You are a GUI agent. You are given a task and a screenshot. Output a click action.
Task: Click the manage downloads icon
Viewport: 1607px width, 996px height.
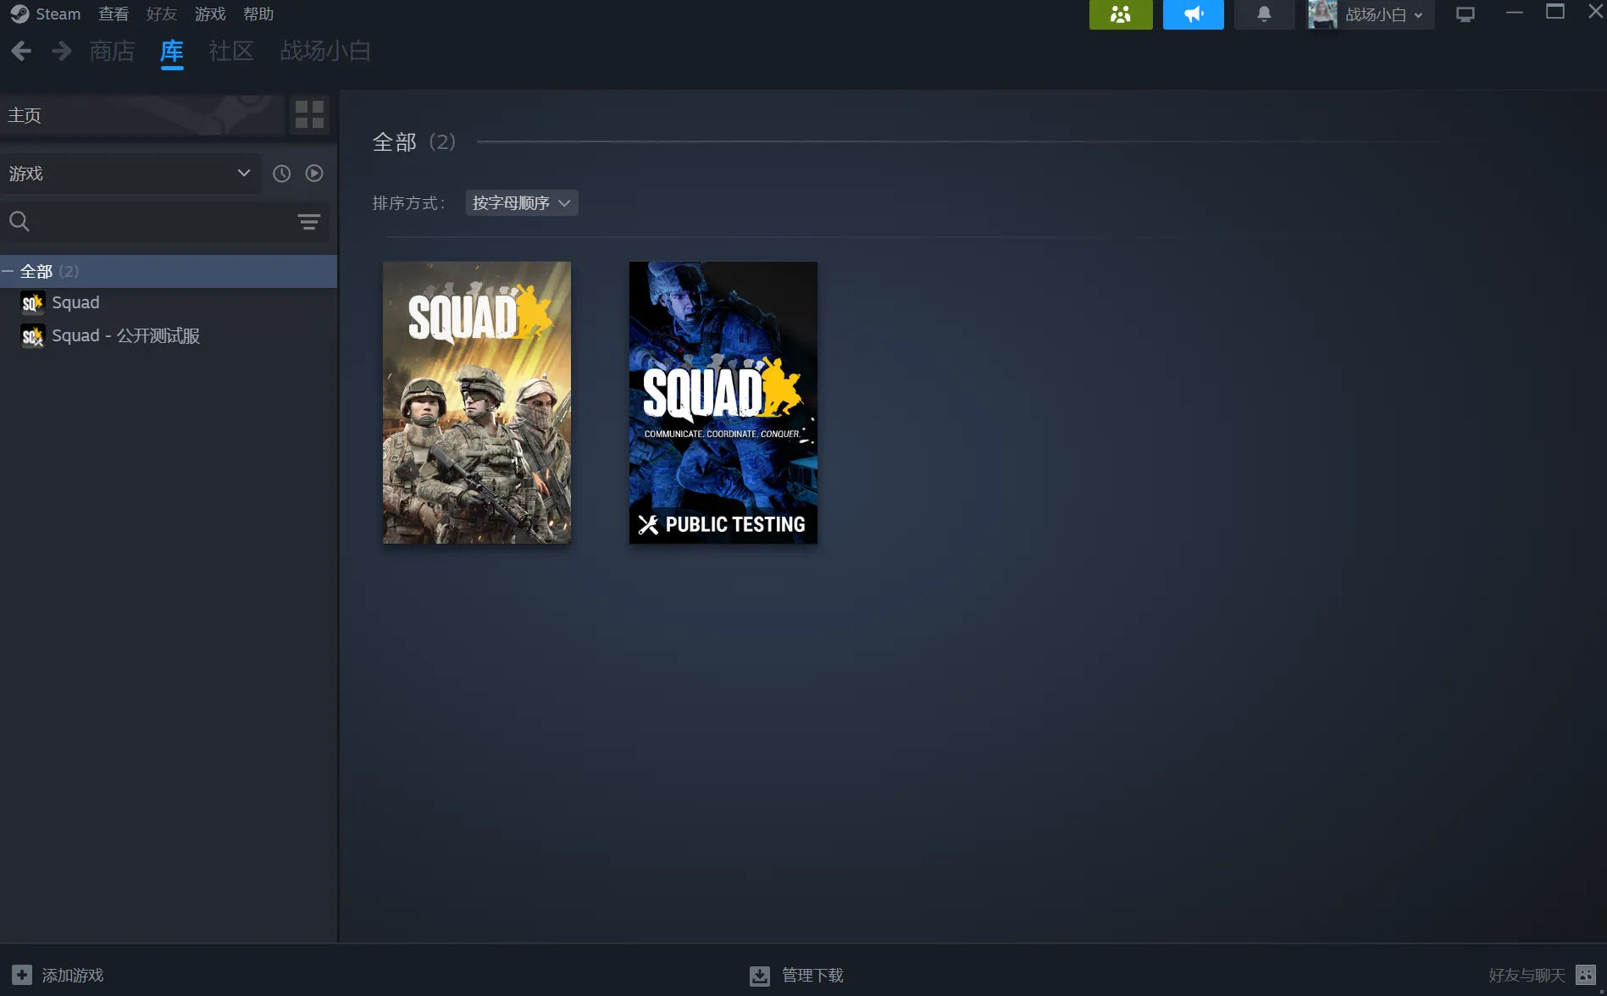760,976
